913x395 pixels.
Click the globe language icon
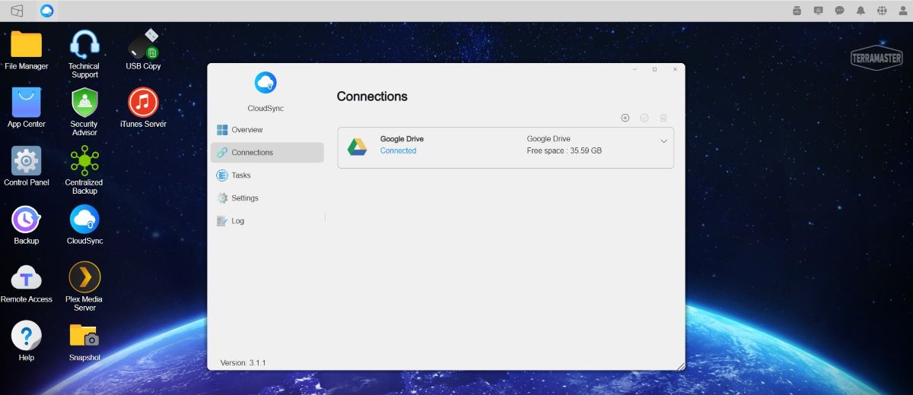pos(882,11)
